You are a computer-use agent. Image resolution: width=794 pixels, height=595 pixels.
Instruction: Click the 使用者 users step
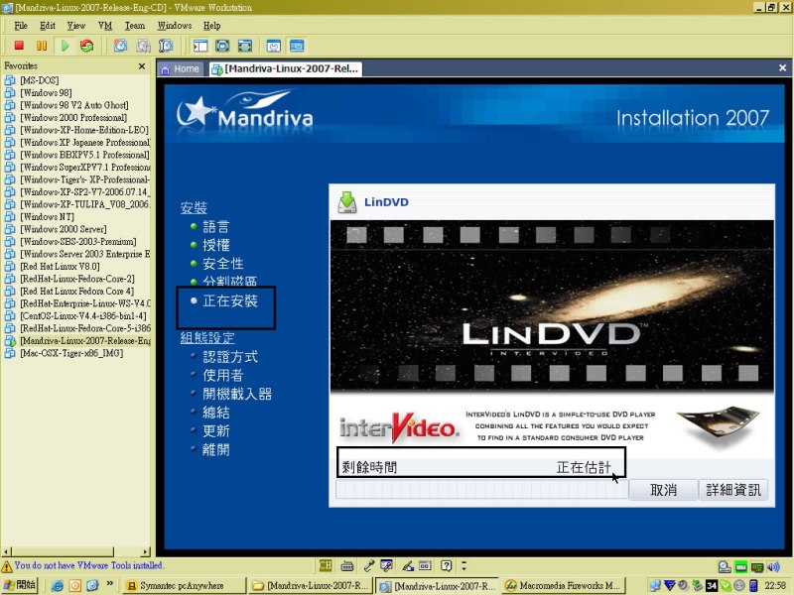tap(223, 376)
